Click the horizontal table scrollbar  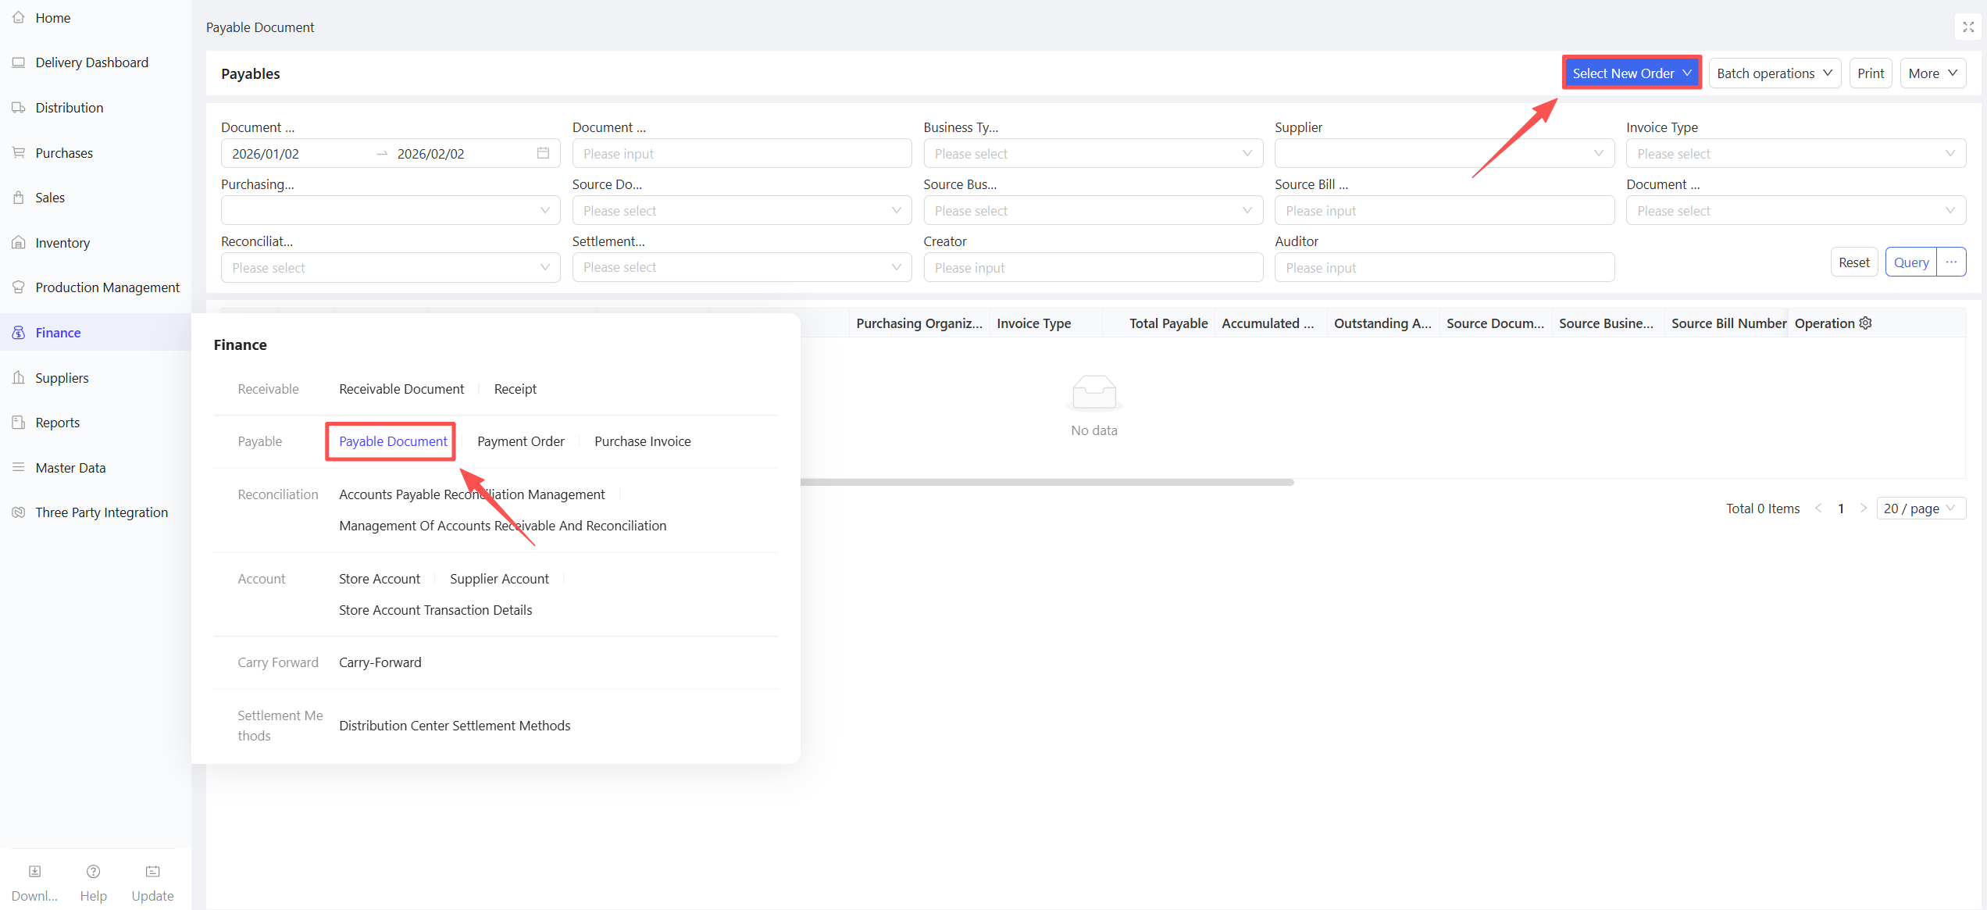[1047, 482]
